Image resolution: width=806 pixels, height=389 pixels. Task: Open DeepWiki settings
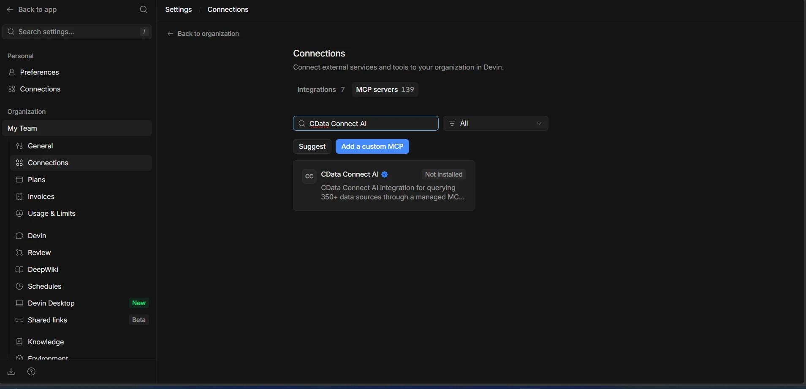[81, 269]
